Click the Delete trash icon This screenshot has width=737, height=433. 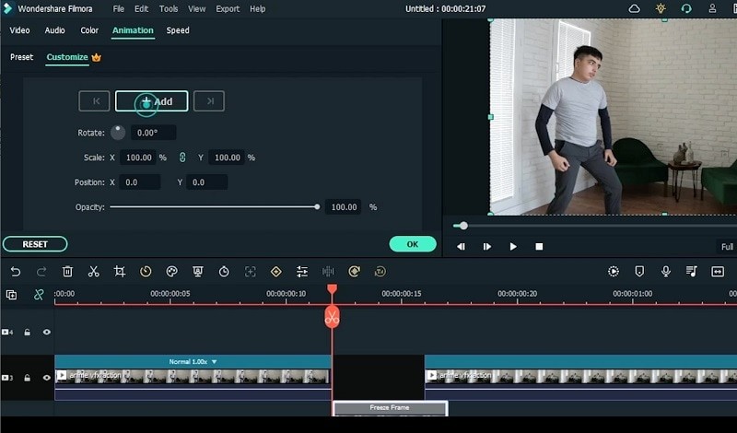pyautogui.click(x=67, y=271)
